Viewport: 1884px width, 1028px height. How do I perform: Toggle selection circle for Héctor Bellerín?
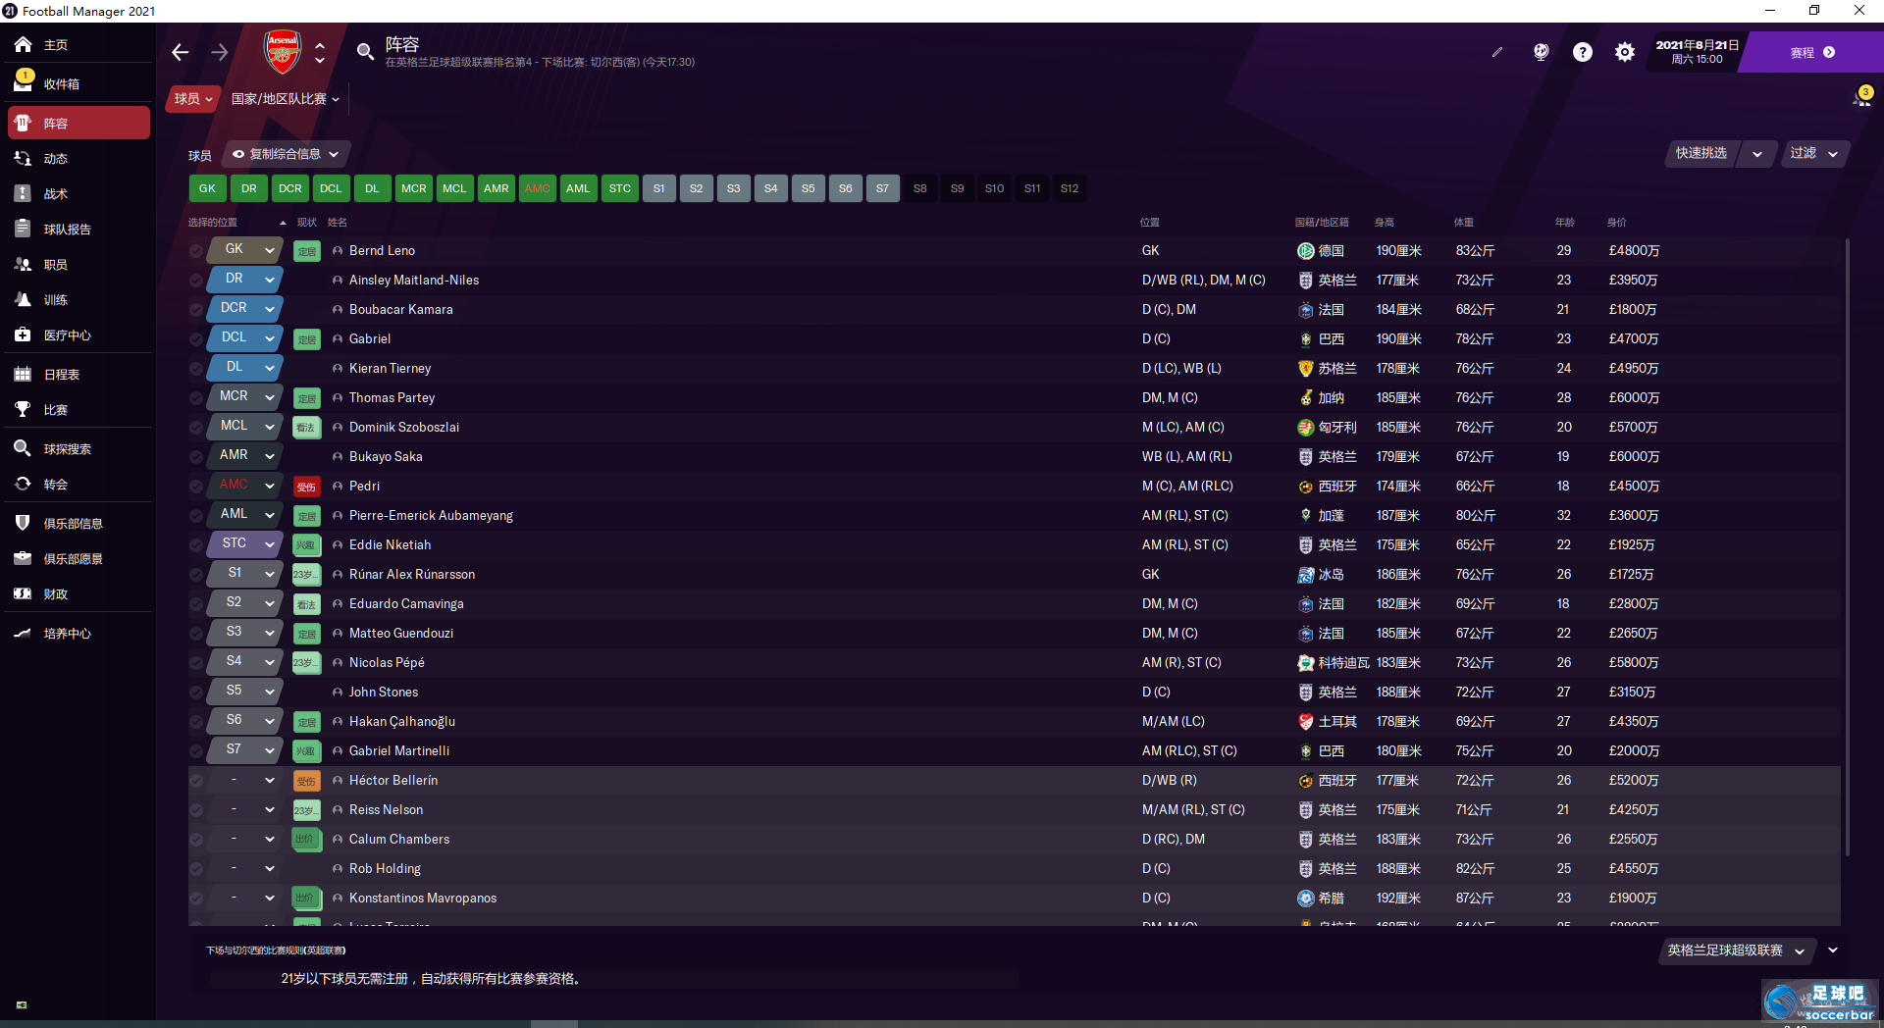coord(196,781)
